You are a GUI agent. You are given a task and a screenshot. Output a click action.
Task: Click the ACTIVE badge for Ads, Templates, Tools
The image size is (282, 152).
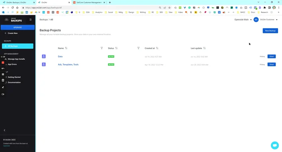coord(111,65)
